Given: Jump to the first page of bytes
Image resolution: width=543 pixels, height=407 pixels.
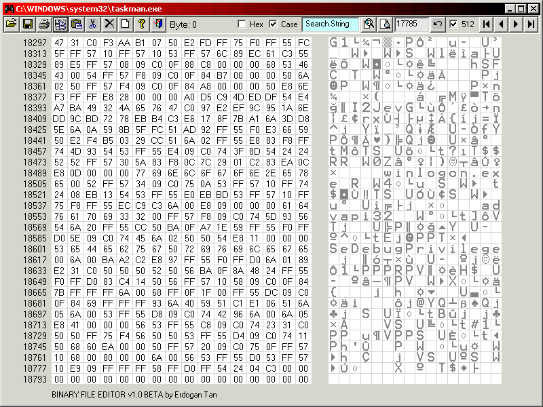Looking at the screenshot, I should [486, 24].
